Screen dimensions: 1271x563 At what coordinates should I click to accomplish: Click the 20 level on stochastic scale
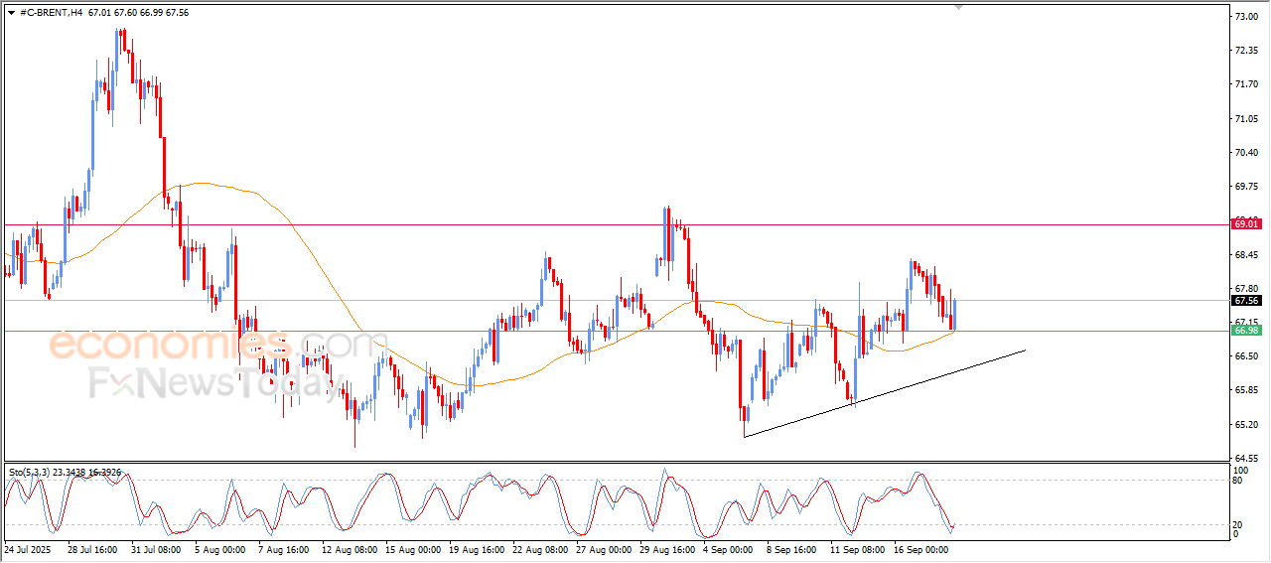(1238, 524)
